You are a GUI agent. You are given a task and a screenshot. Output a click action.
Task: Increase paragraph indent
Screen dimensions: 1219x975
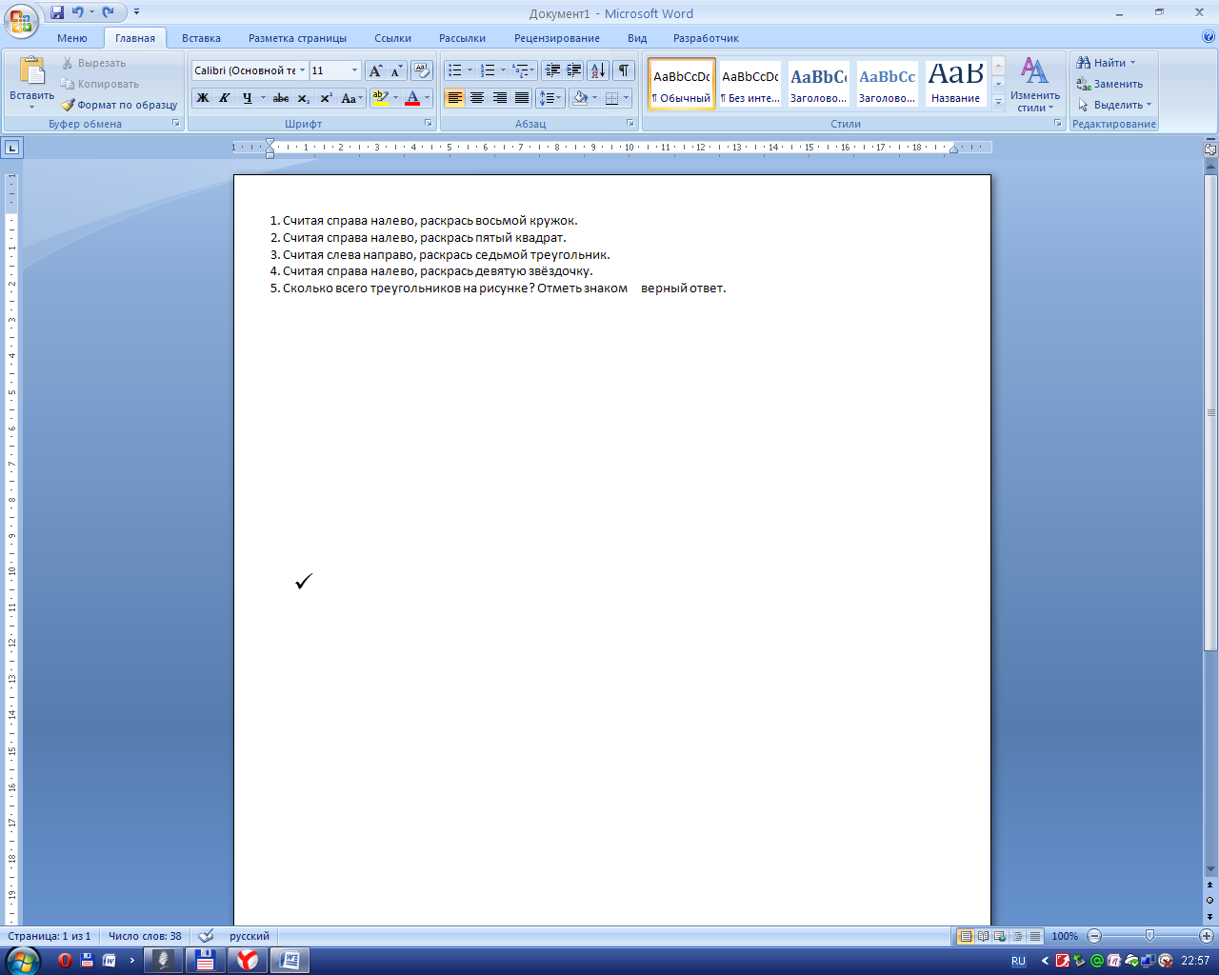574,70
